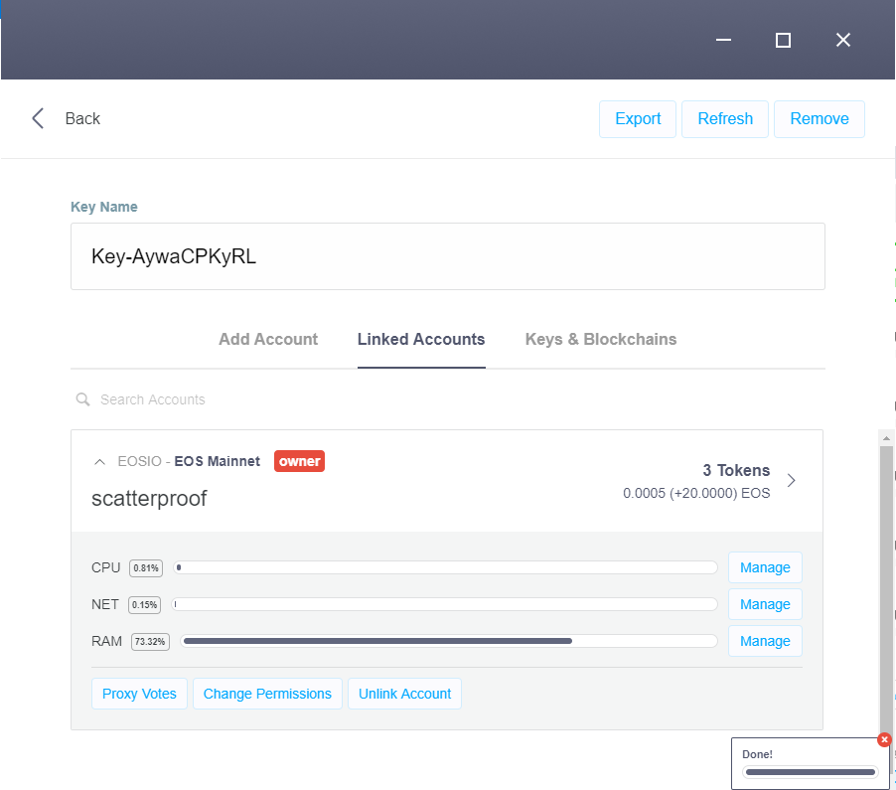This screenshot has width=896, height=790.
Task: Click the search magnifier in Search Accounts
Action: click(x=83, y=398)
